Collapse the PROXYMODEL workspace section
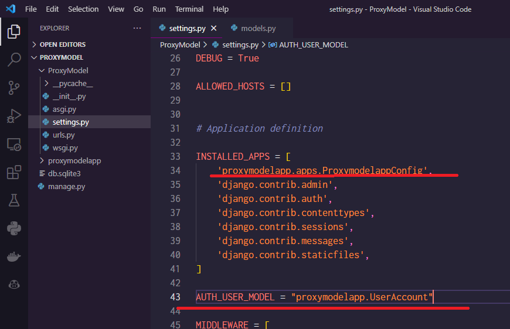510x329 pixels. [34, 57]
